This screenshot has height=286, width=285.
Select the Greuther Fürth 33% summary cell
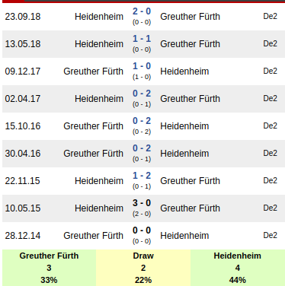click(x=49, y=268)
